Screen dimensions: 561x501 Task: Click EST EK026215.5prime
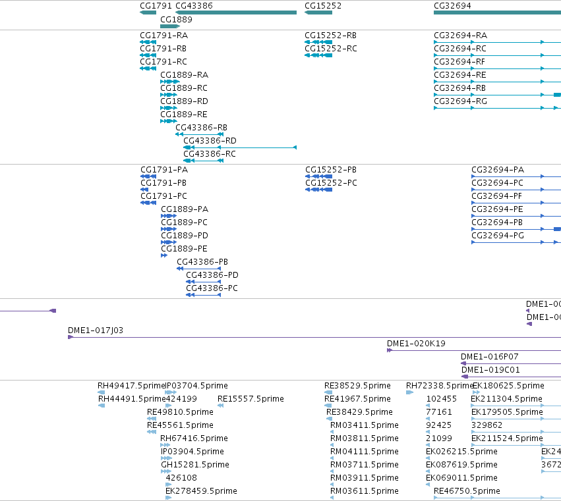click(x=461, y=452)
